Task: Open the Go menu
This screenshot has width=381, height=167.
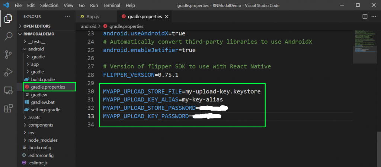Action: tap(81, 5)
